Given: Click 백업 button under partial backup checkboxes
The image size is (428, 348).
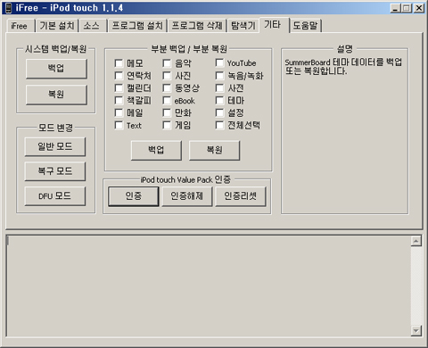Looking at the screenshot, I should point(156,150).
